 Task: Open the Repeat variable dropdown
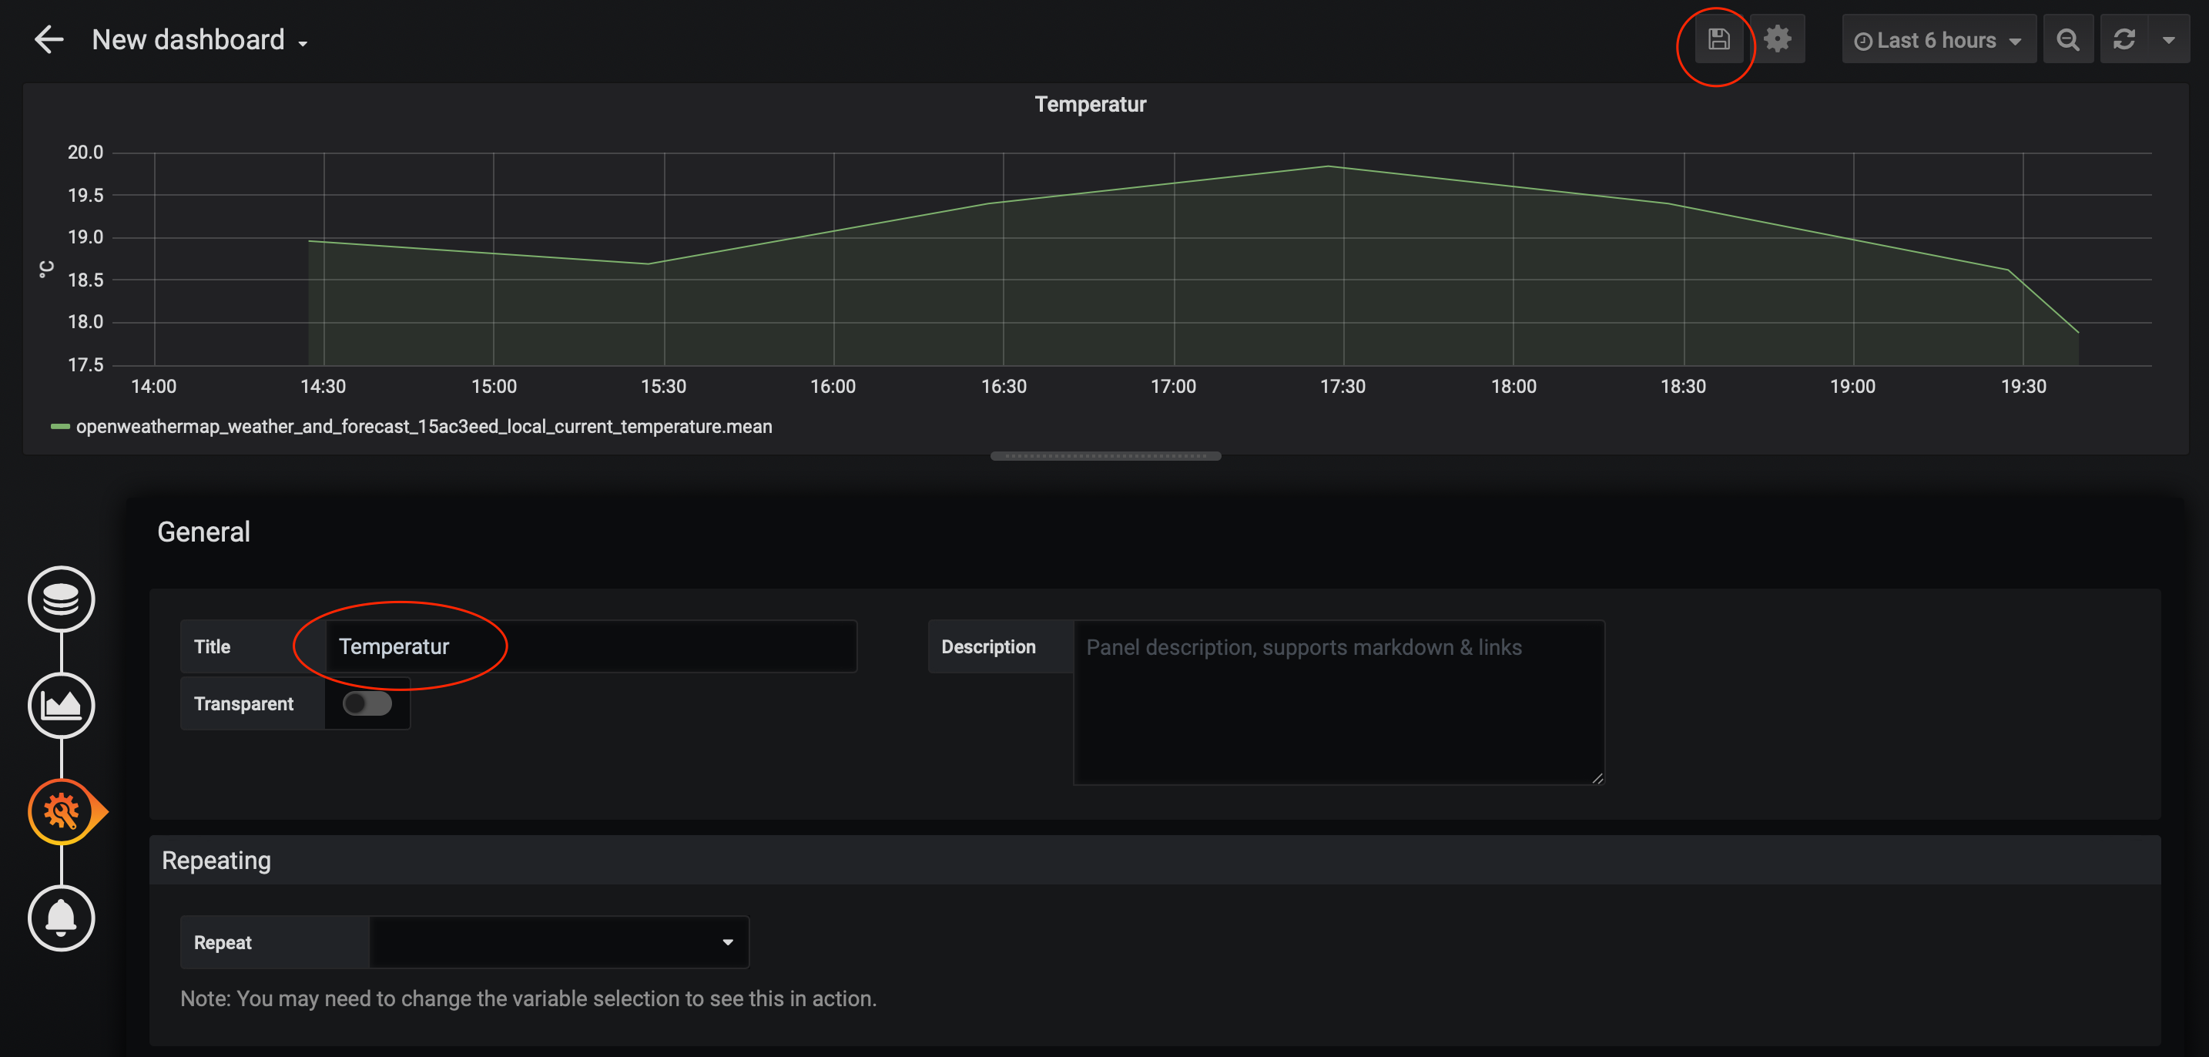(558, 942)
